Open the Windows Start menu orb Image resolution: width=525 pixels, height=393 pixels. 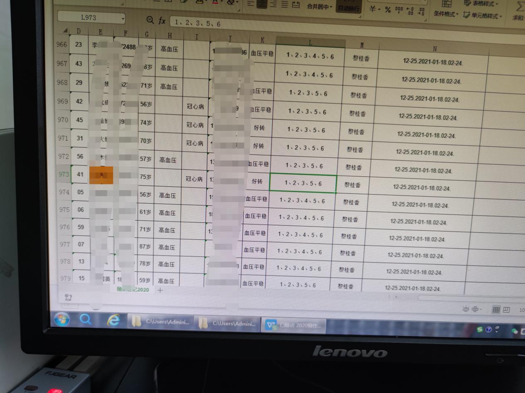[61, 319]
